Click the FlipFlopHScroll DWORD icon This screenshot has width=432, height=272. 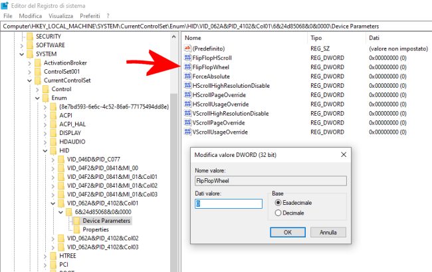pyautogui.click(x=187, y=58)
